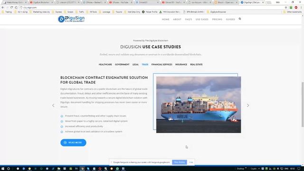304x171 pixels.
Task: Show hidden system tray icons chevron
Action: [x=259, y=169]
